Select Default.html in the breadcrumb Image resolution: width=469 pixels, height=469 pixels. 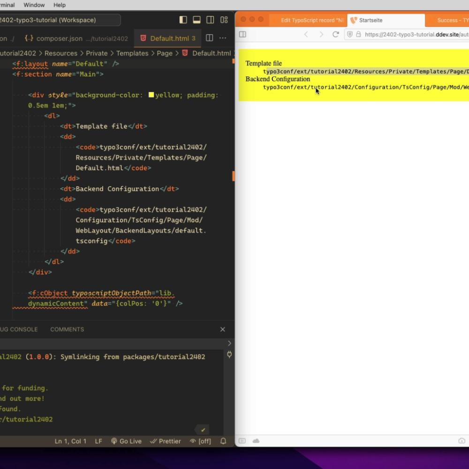coord(212,53)
